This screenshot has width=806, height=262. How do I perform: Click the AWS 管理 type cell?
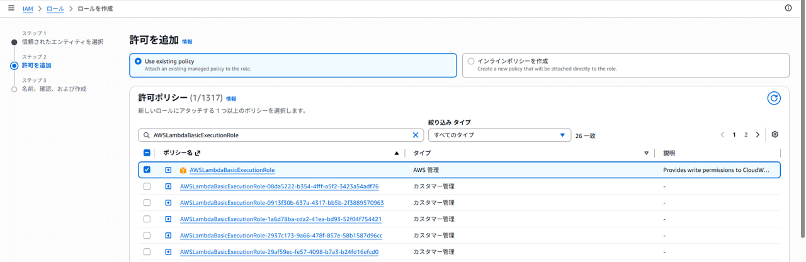(x=426, y=170)
